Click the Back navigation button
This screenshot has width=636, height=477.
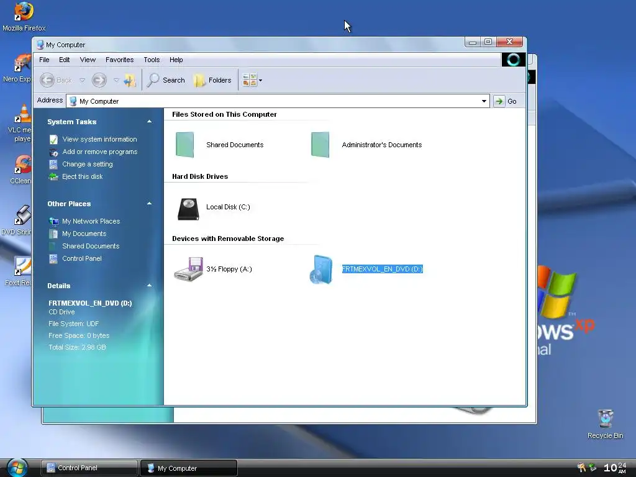(57, 80)
